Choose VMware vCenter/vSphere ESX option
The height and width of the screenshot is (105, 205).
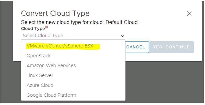click(x=73, y=46)
